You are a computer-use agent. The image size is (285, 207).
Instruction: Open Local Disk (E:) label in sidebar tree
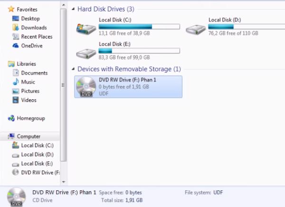(x=37, y=164)
